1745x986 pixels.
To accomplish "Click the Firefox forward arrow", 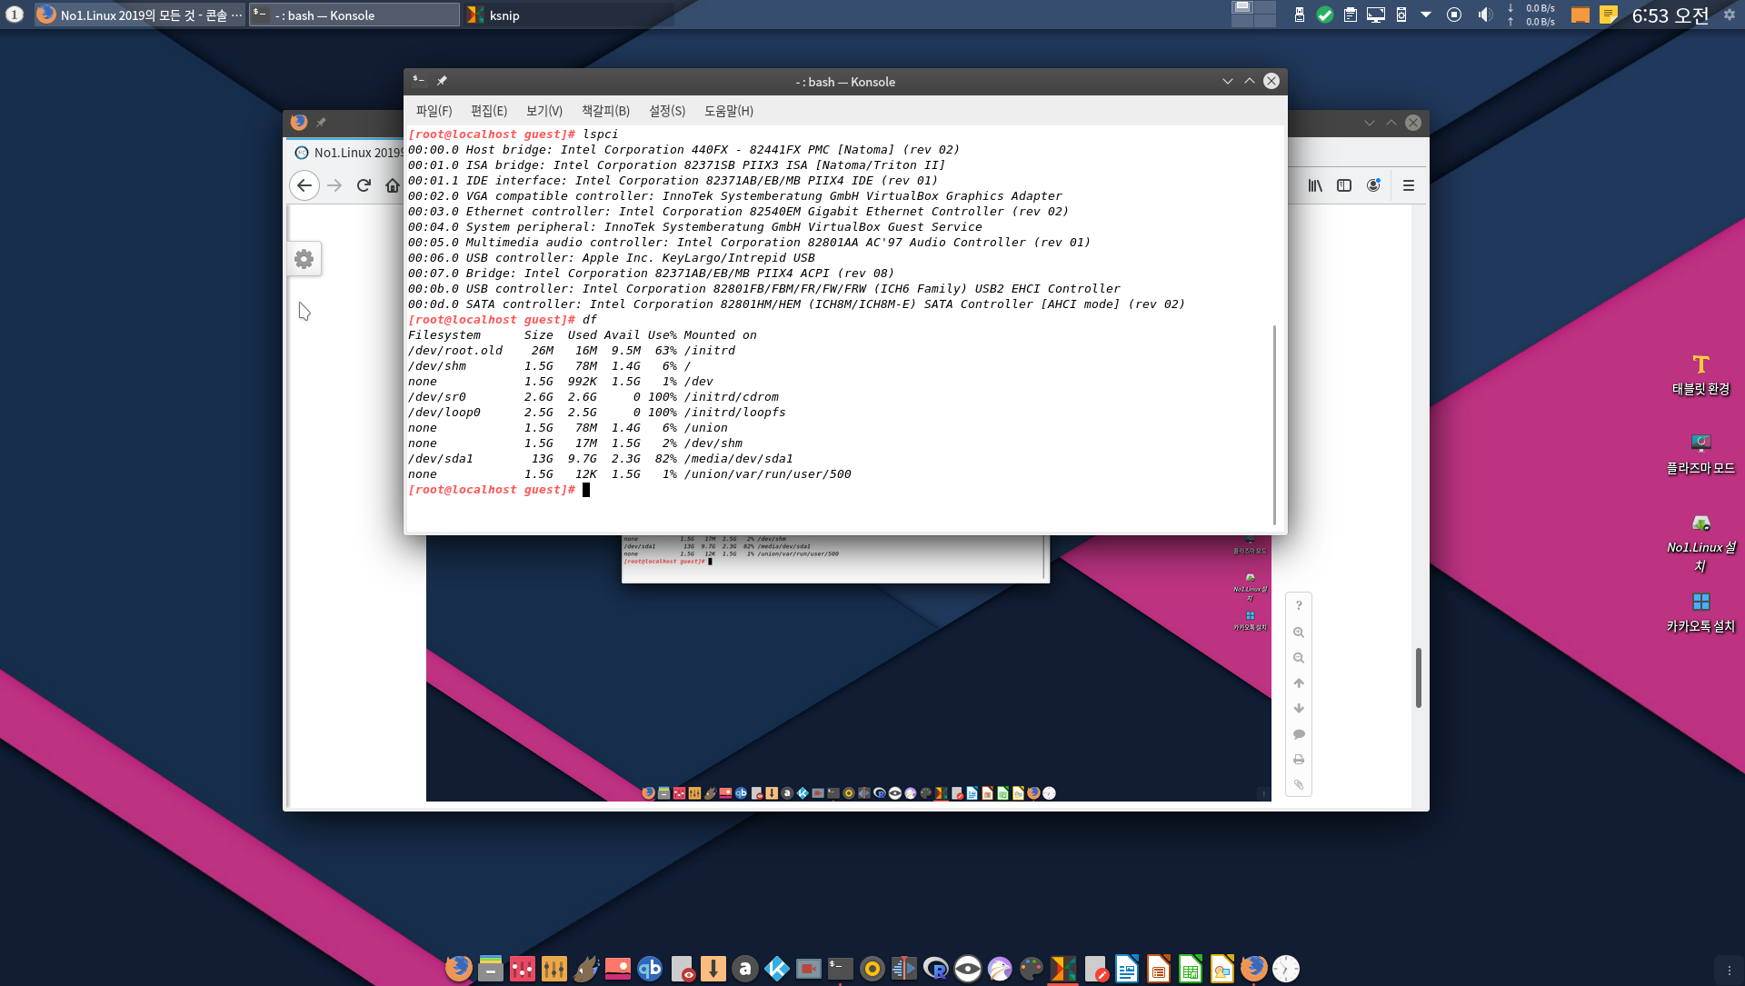I will pyautogui.click(x=334, y=185).
